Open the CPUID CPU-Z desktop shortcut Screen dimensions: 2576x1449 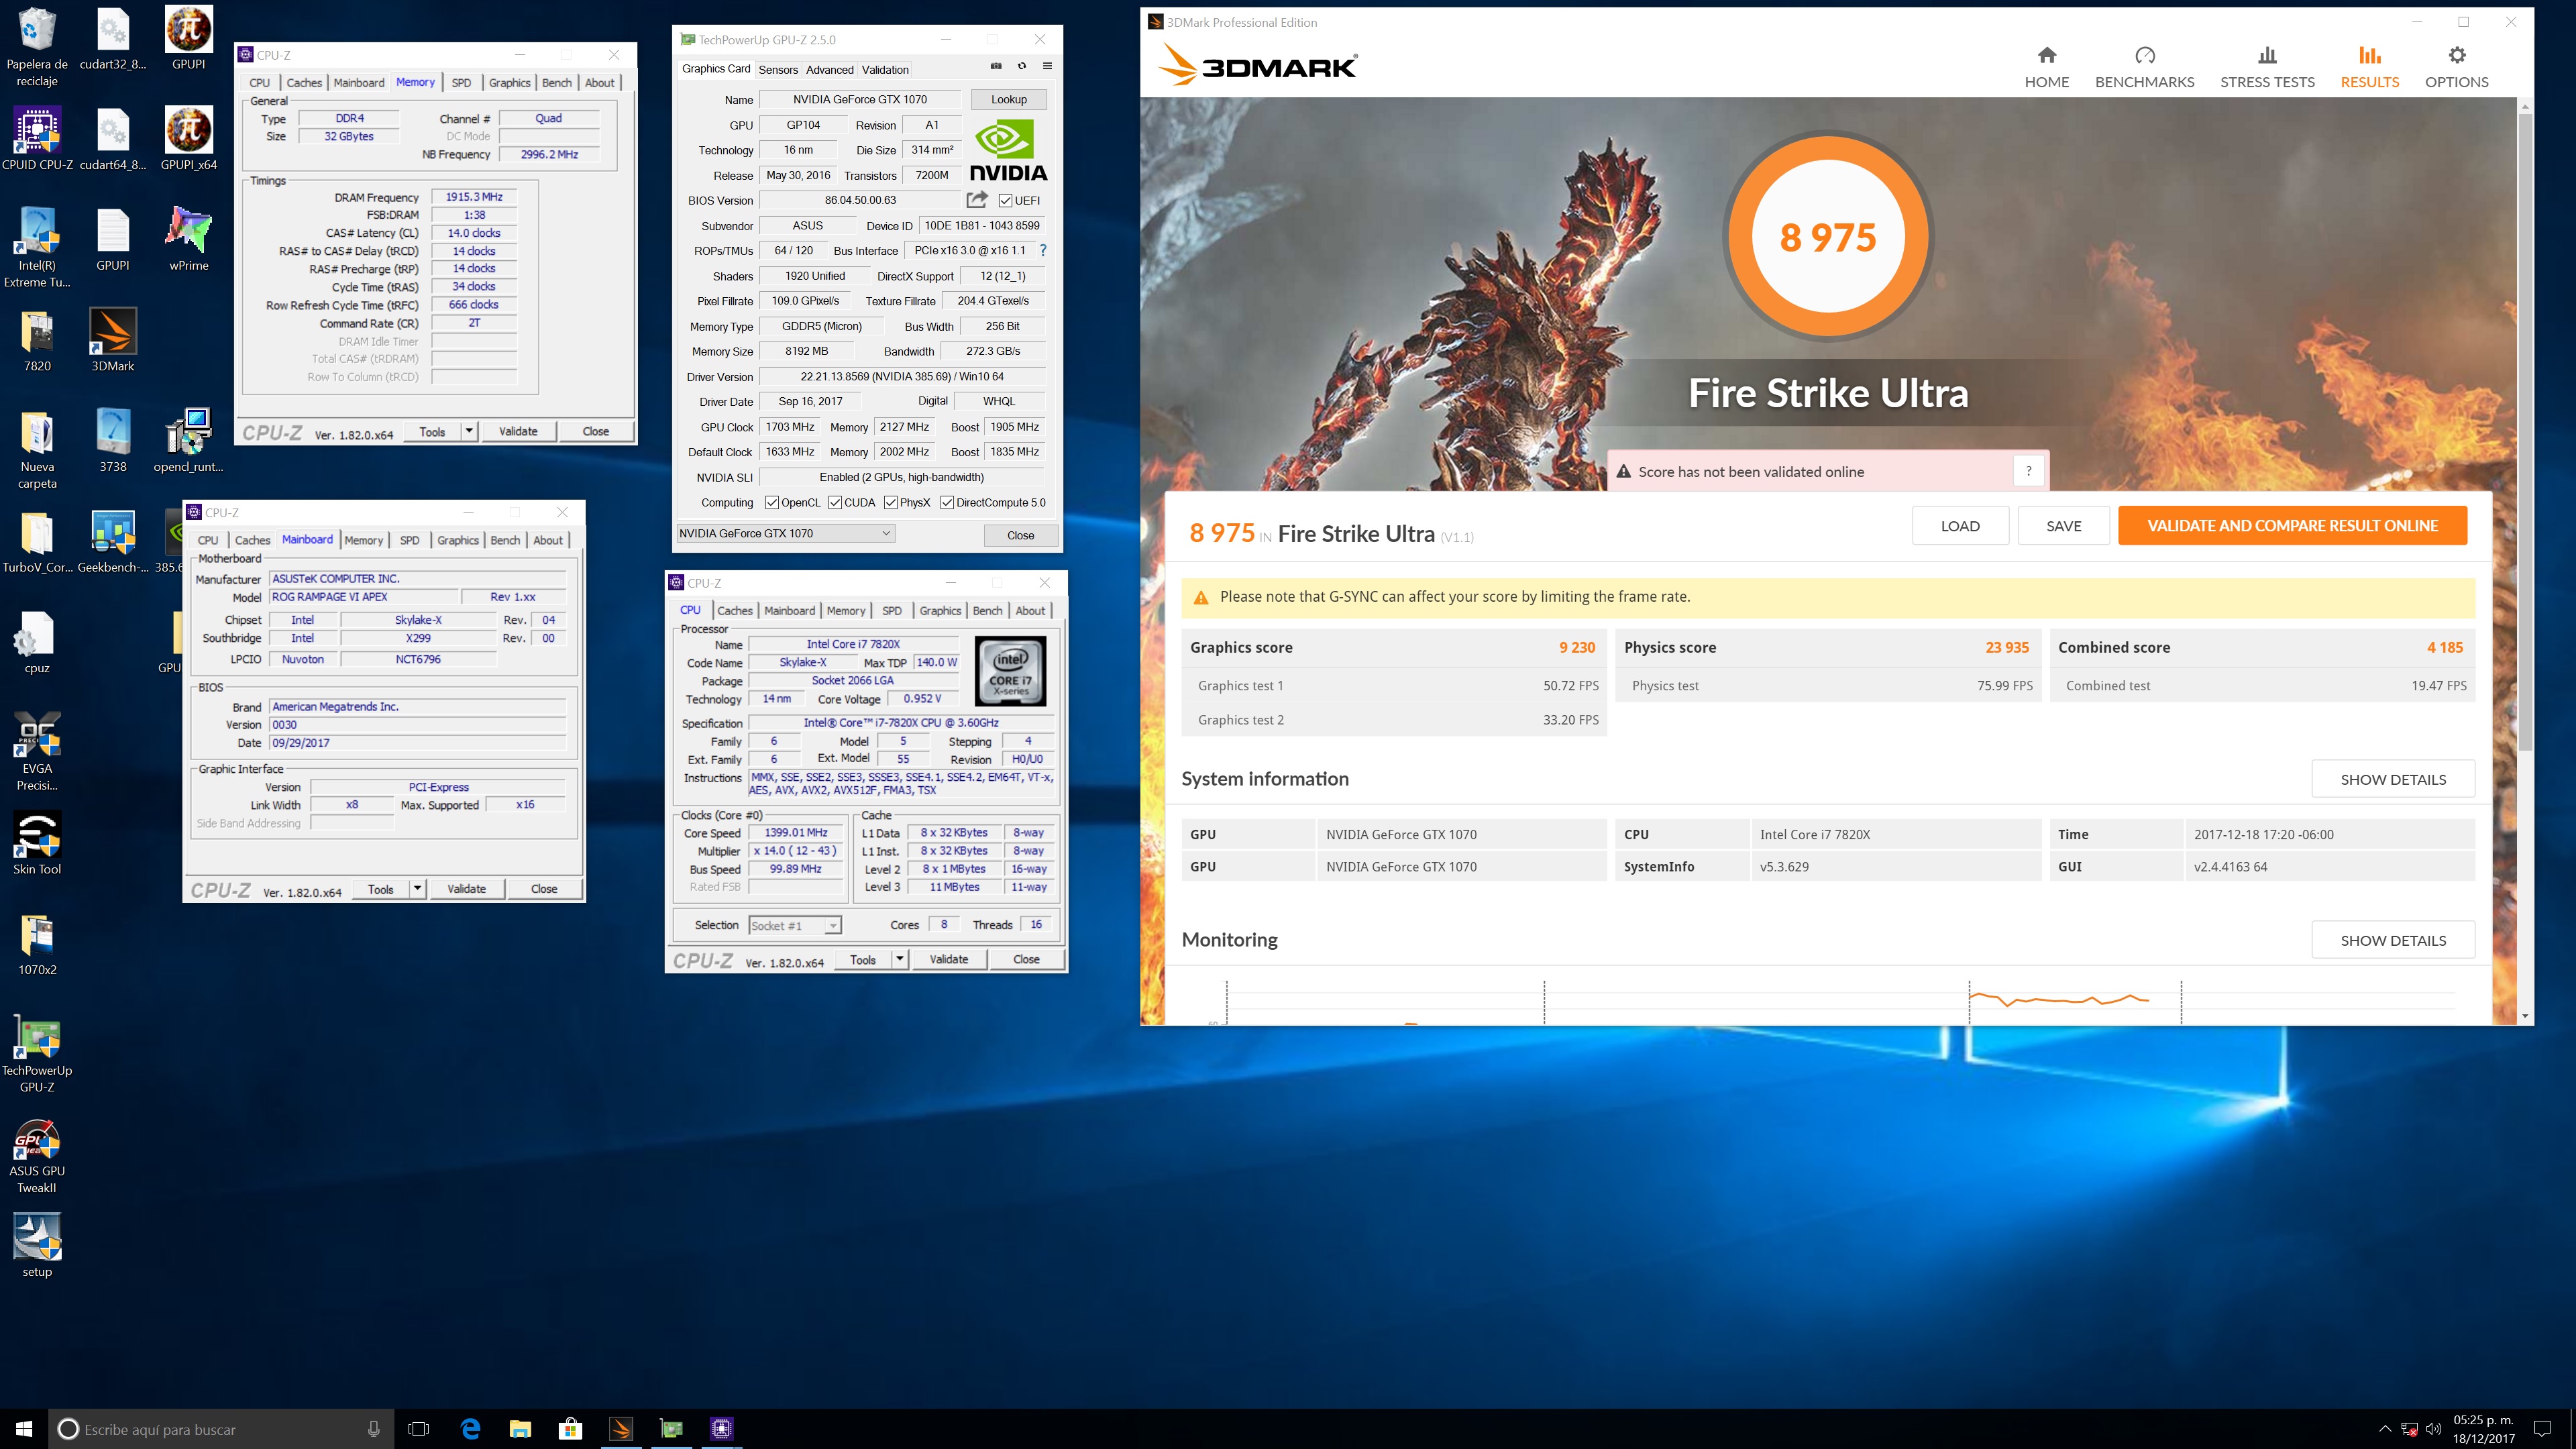[37, 139]
